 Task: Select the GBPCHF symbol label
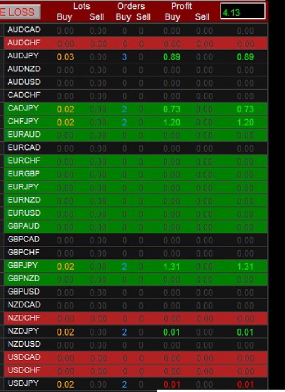click(24, 252)
